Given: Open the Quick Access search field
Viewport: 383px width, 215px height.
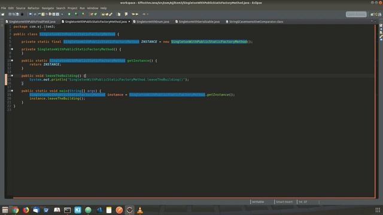Looking at the screenshot, I should coord(356,14).
